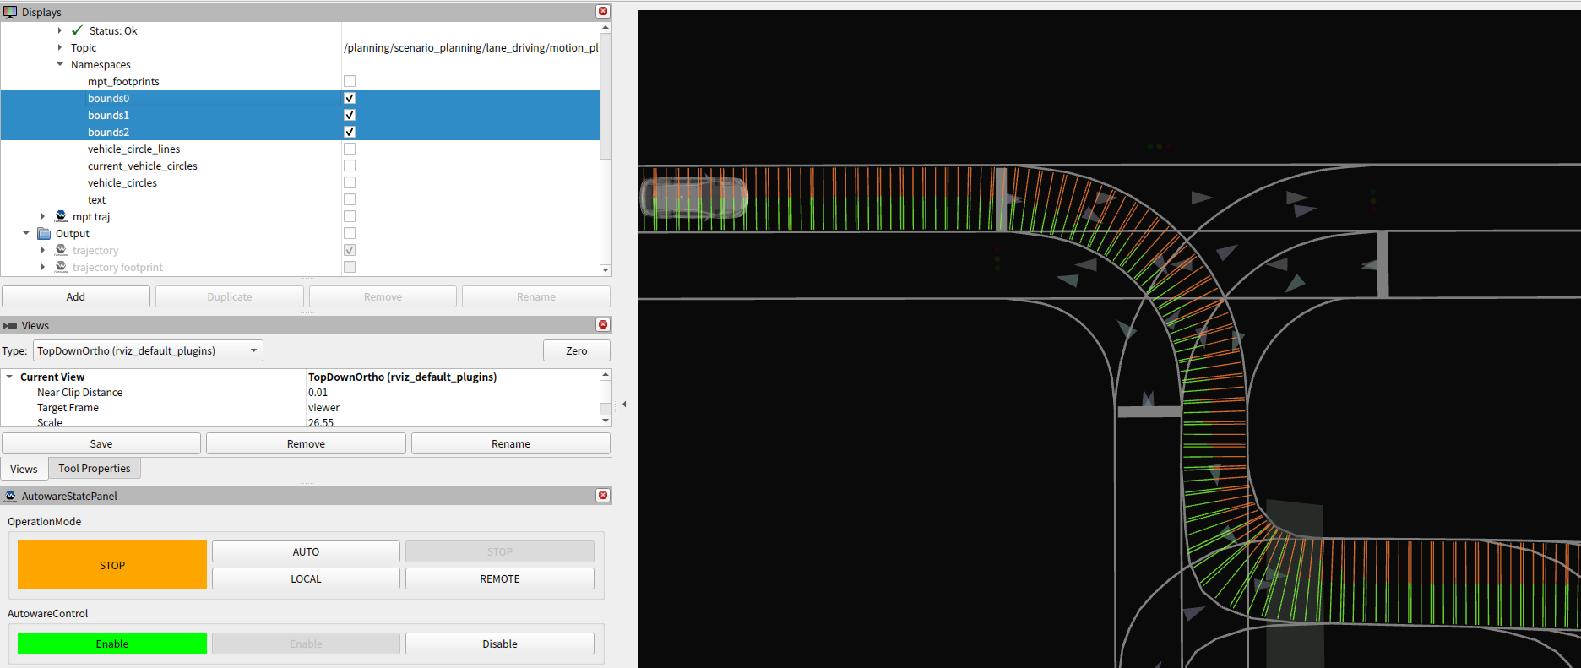The image size is (1581, 668).
Task: Click the Displays panel monitor icon
Action: tap(10, 12)
